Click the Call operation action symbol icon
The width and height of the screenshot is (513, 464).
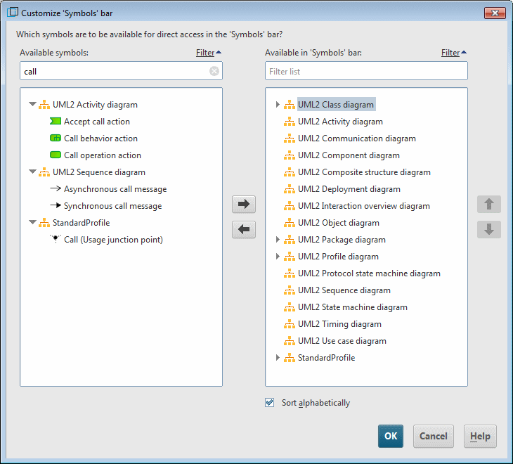56,155
